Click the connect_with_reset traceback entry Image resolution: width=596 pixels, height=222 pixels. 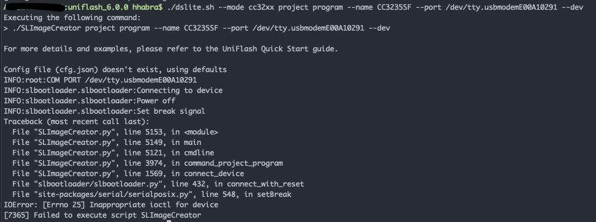pyautogui.click(x=158, y=184)
